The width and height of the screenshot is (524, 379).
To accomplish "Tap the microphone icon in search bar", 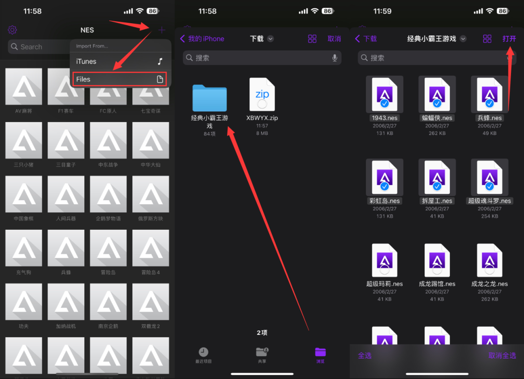I will point(334,58).
